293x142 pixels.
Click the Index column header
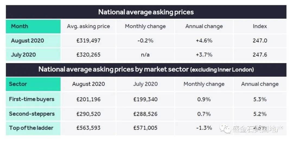(260, 26)
